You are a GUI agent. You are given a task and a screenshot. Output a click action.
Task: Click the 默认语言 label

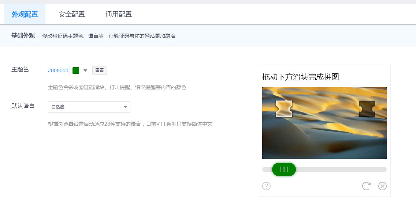tap(23, 106)
